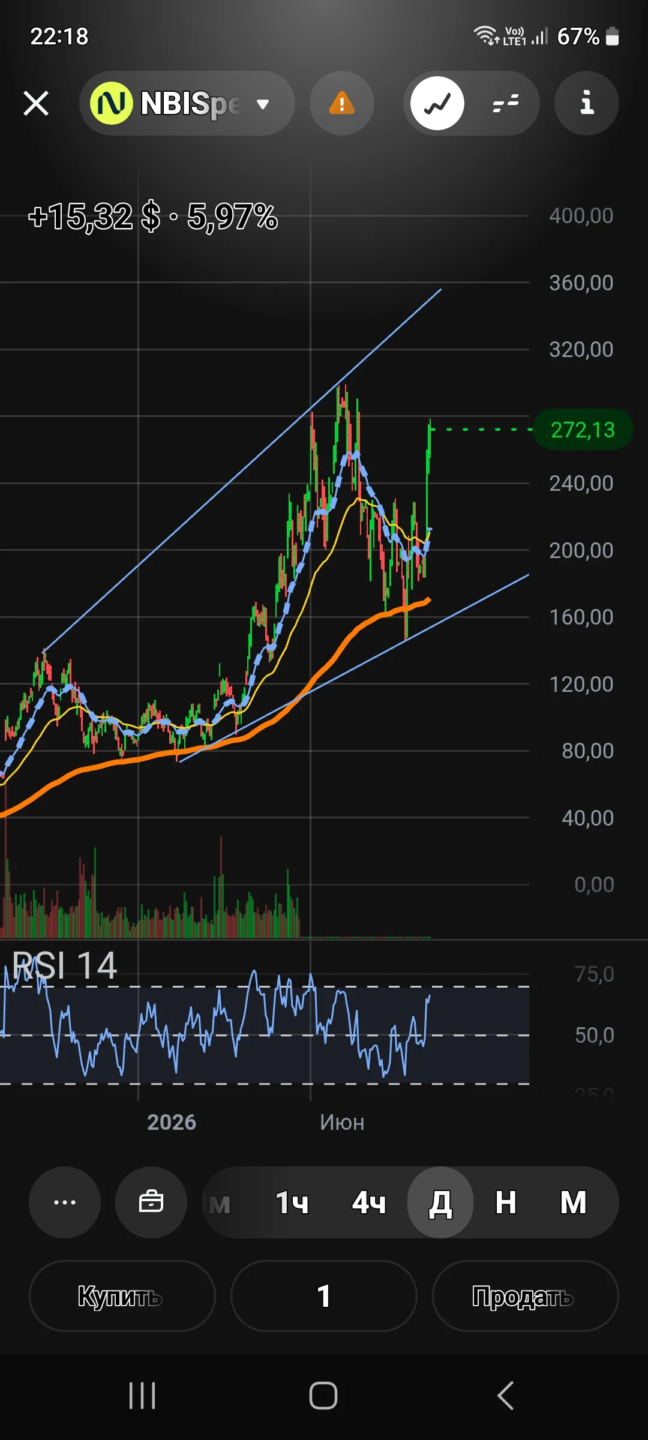Open the three-dots more options button

pos(65,1202)
